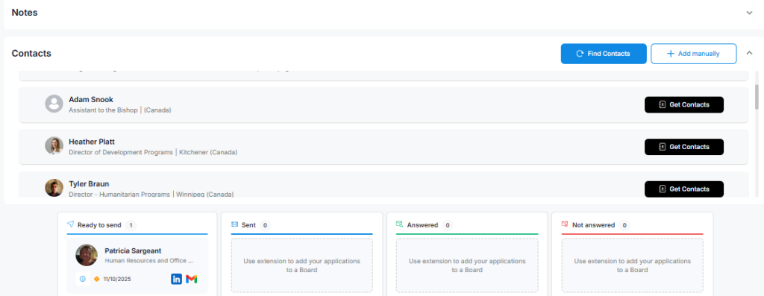Collapse the Contacts section chevron
This screenshot has width=764, height=296.
point(749,53)
